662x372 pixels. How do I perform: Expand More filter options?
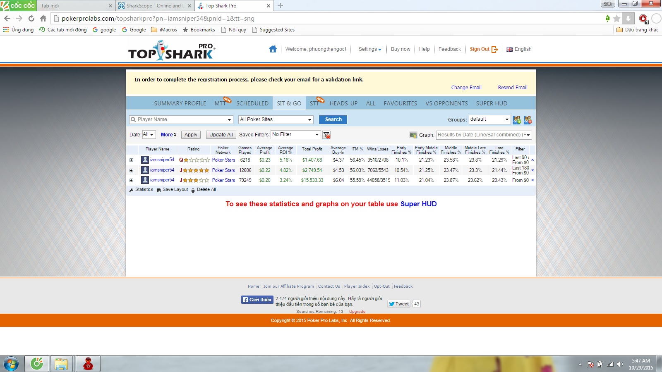169,135
